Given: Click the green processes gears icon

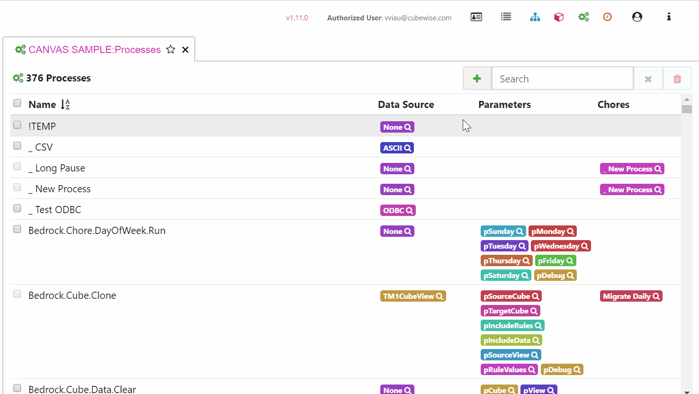Looking at the screenshot, I should coord(583,17).
